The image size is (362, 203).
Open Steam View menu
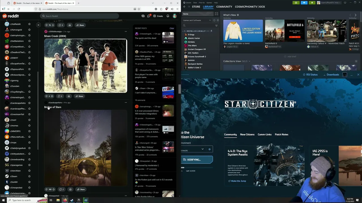click(195, 3)
